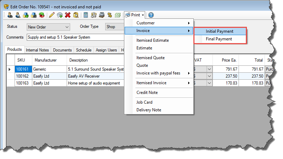Select Initial Payment from Invoice submenu

click(219, 31)
